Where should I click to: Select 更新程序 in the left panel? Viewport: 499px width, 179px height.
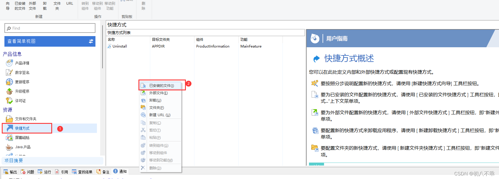coord(22,82)
